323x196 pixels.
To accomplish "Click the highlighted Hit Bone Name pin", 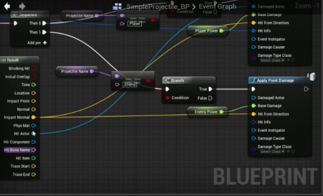I will pyautogui.click(x=33, y=150).
